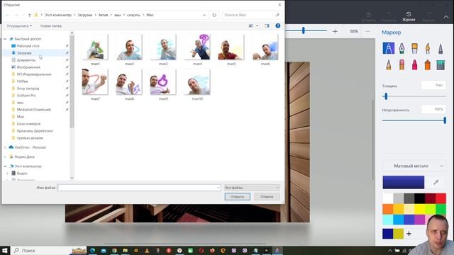The image size is (454, 255).
Task: Refresh the folder in open dialog
Action: pos(214,15)
